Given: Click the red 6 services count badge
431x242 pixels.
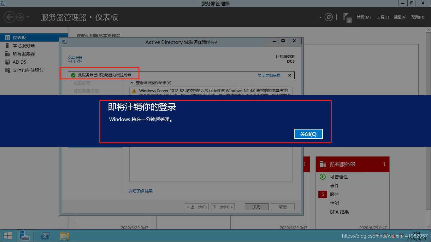Looking at the screenshot, I should click(323, 194).
